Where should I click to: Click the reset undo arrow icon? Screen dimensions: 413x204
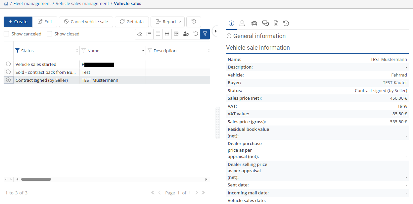click(x=196, y=34)
